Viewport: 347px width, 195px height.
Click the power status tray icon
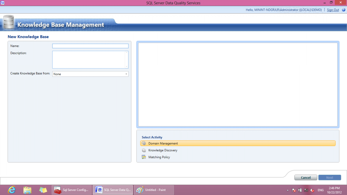coord(300,190)
